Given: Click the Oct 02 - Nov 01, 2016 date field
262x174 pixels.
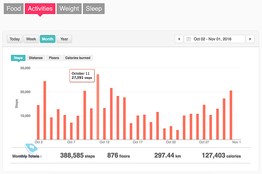Looking at the screenshot, I should point(215,39).
